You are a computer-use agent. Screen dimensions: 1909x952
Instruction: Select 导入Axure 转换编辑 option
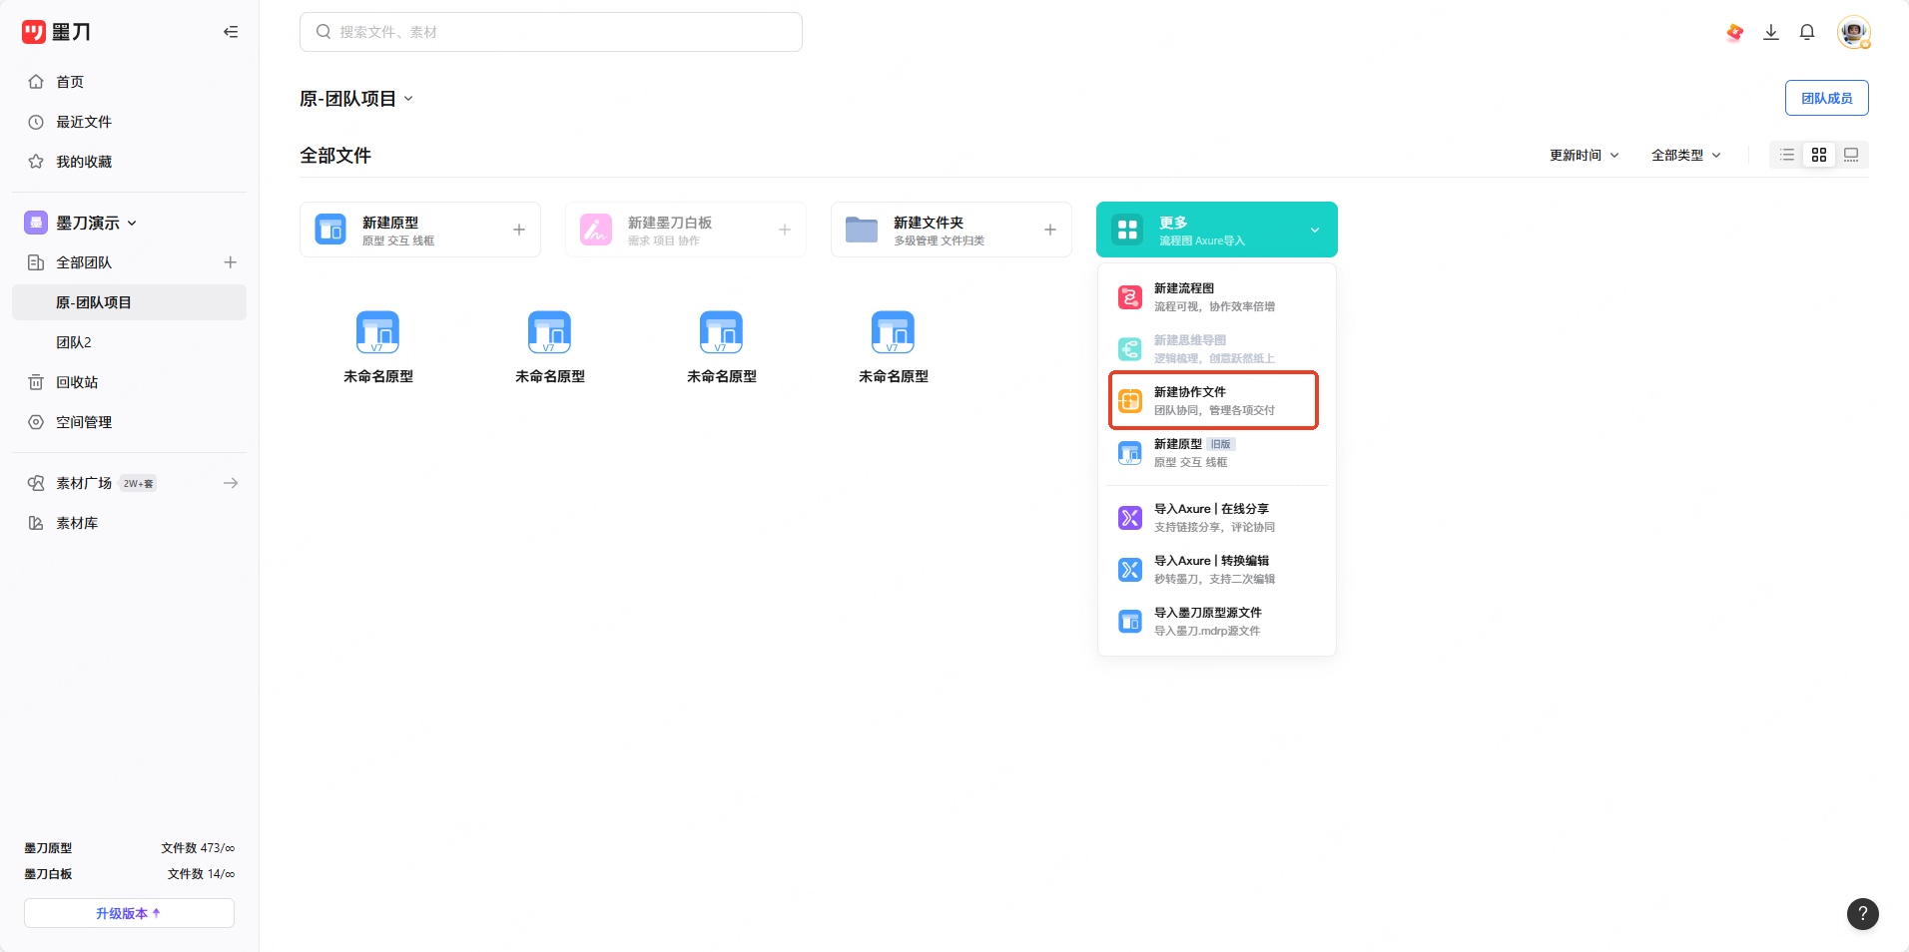click(1217, 569)
